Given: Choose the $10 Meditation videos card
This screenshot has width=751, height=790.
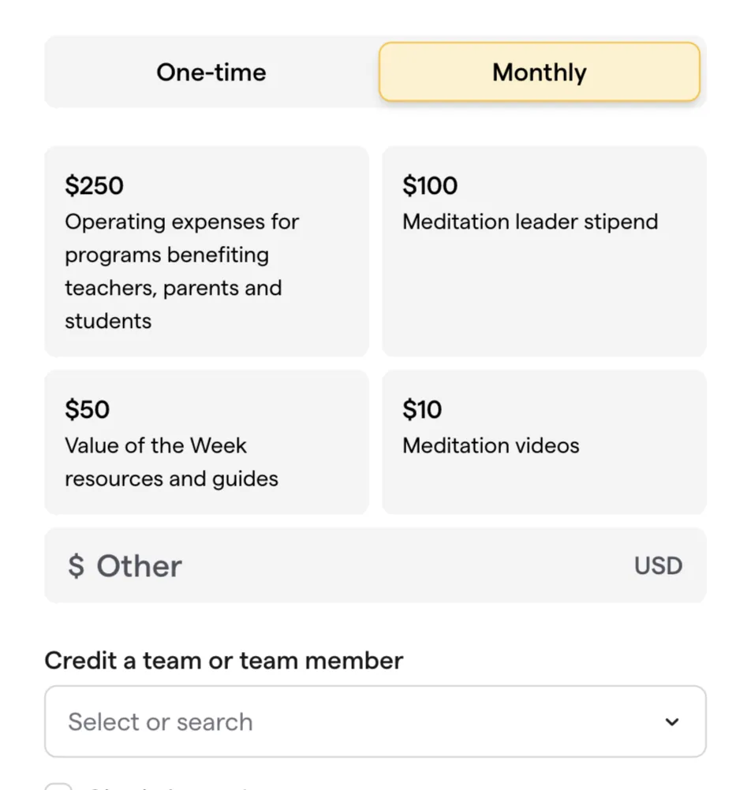Looking at the screenshot, I should point(544,442).
